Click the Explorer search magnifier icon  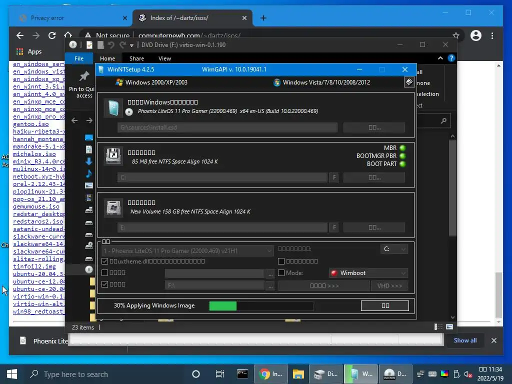tap(443, 121)
